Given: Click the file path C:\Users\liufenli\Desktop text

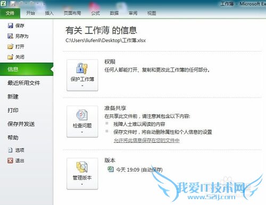Looking at the screenshot, I should click(x=105, y=40).
